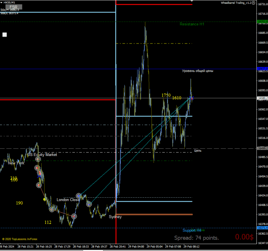The image size is (268, 251).
Task: Click the 16347.0 price scale value
Action: [263, 243]
